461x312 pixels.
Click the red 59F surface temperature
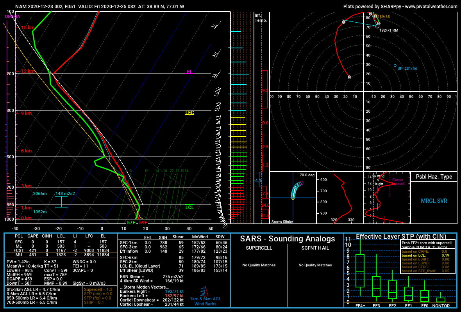click(143, 223)
